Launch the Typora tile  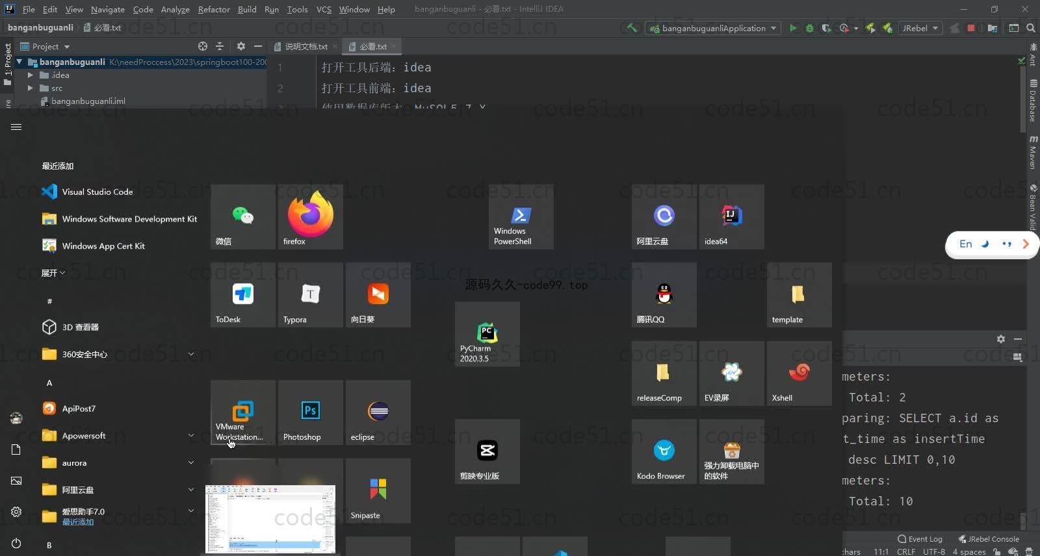click(x=311, y=295)
